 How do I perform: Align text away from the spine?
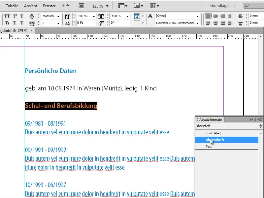pos(230,23)
